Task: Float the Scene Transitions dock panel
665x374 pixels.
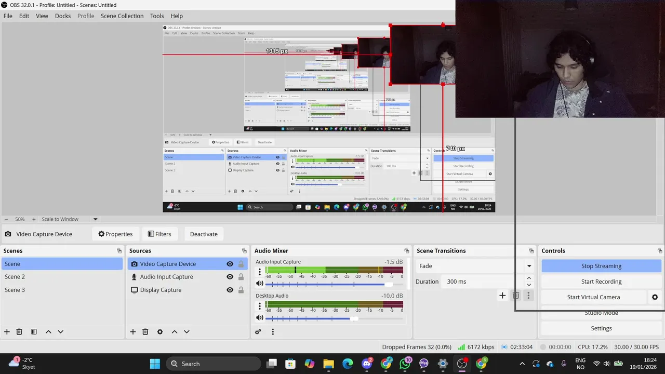Action: pos(531,251)
